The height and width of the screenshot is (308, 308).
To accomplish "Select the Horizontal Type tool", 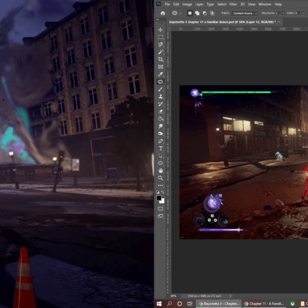I will (x=161, y=148).
